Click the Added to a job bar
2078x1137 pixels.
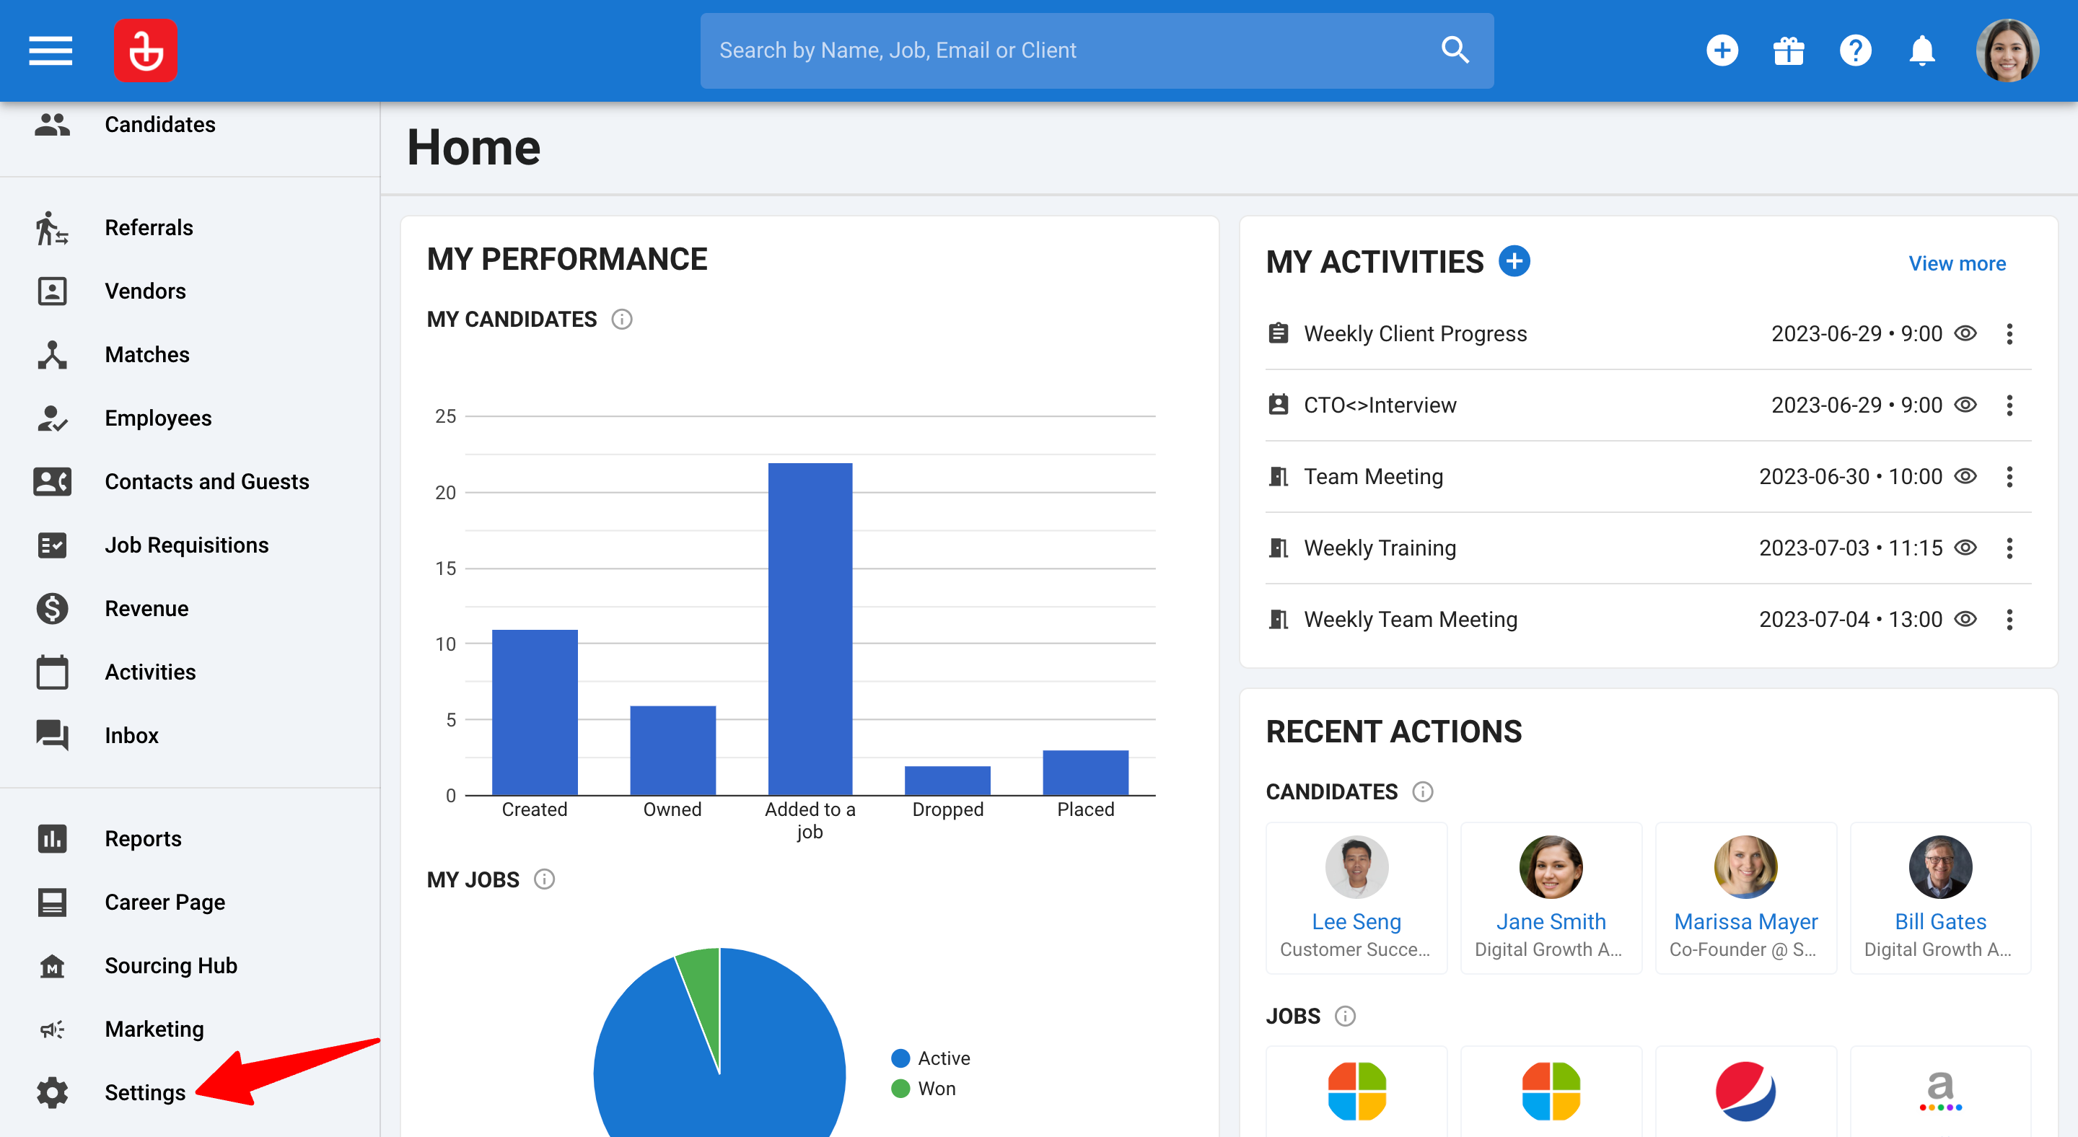point(810,629)
